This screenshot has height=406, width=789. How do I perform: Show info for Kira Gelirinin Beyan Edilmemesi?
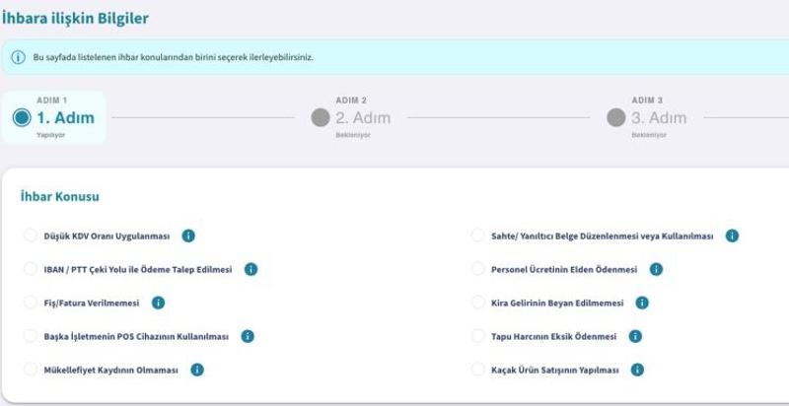pyautogui.click(x=642, y=303)
